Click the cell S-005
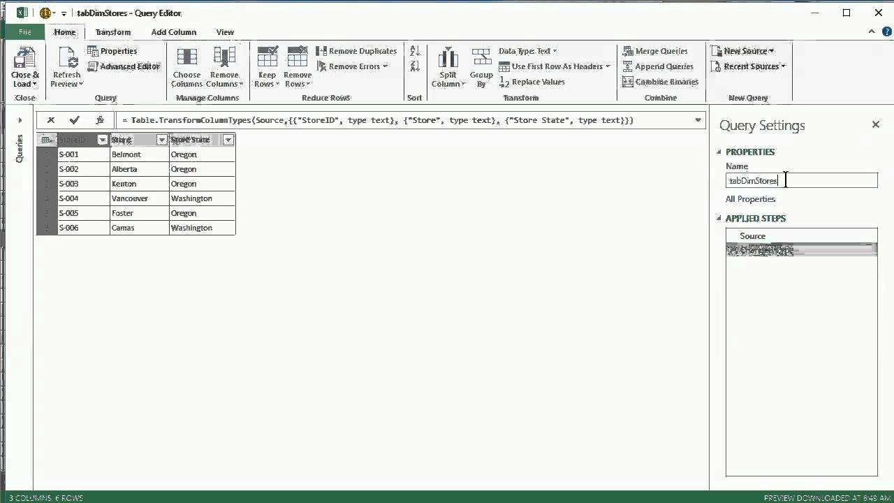This screenshot has height=503, width=894. tap(83, 213)
